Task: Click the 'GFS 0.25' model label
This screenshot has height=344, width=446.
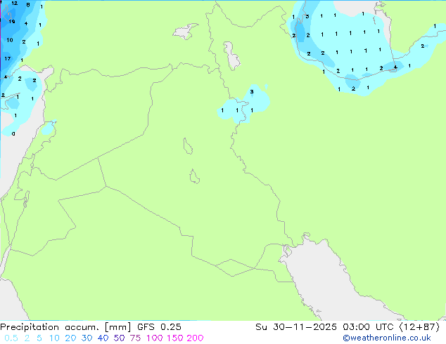Action: [x=159, y=327]
